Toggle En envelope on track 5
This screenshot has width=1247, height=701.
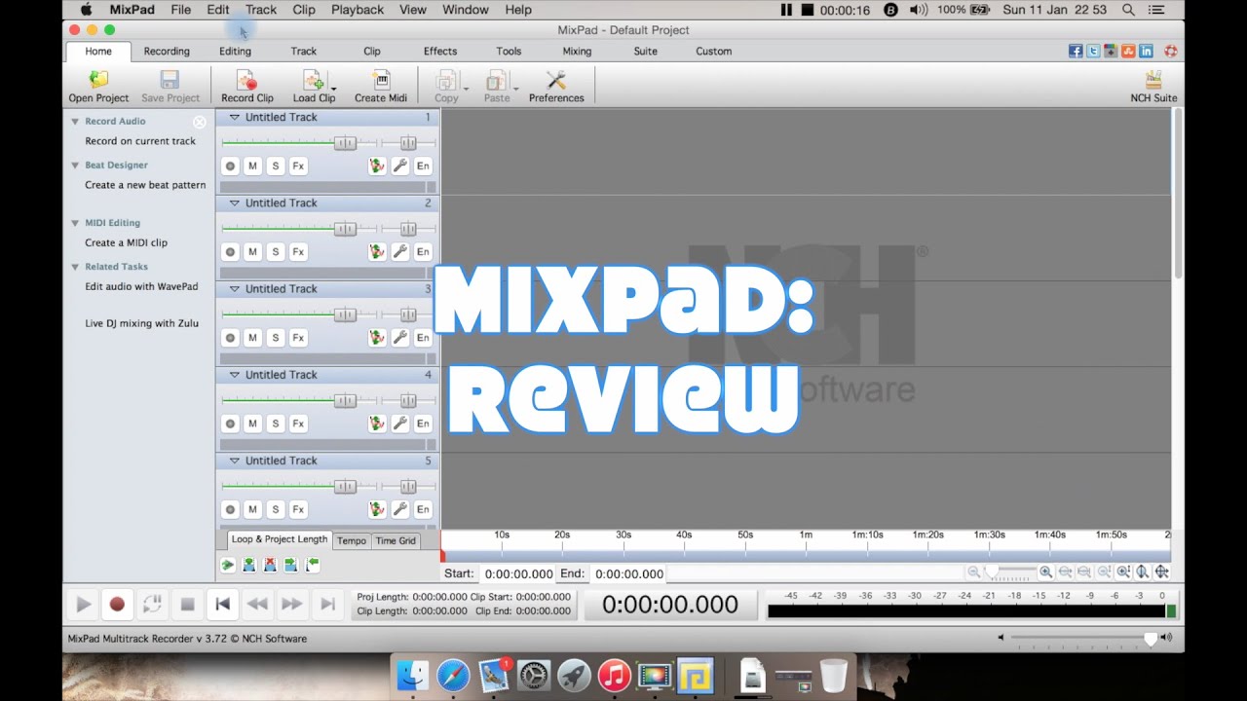pos(423,509)
